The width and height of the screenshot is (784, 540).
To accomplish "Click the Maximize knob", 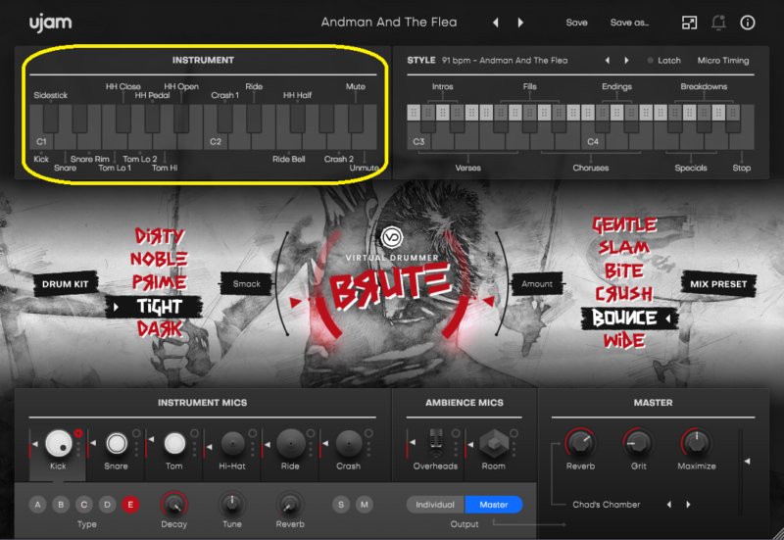I will [696, 443].
